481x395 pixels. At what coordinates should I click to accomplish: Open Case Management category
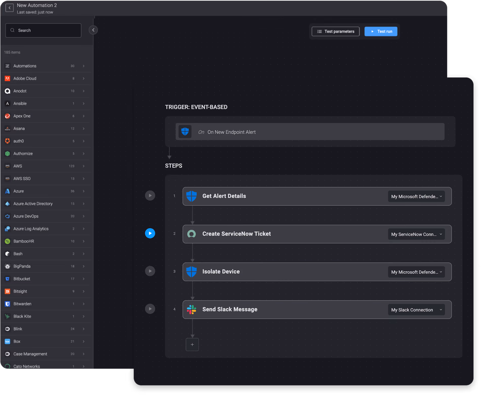pos(46,354)
